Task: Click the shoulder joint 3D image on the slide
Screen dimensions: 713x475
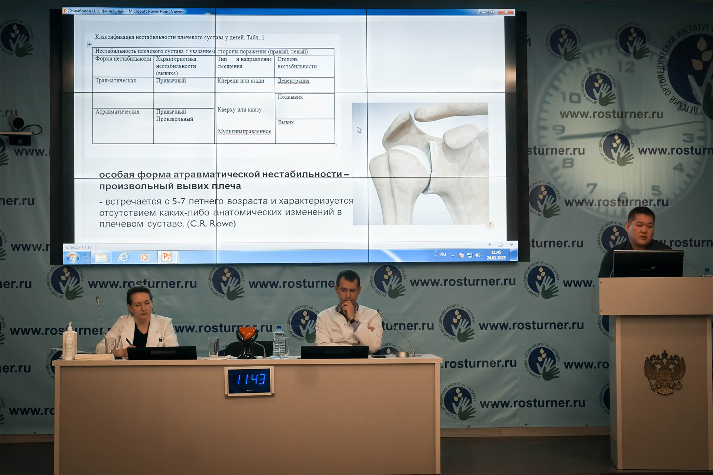Action: (420, 164)
